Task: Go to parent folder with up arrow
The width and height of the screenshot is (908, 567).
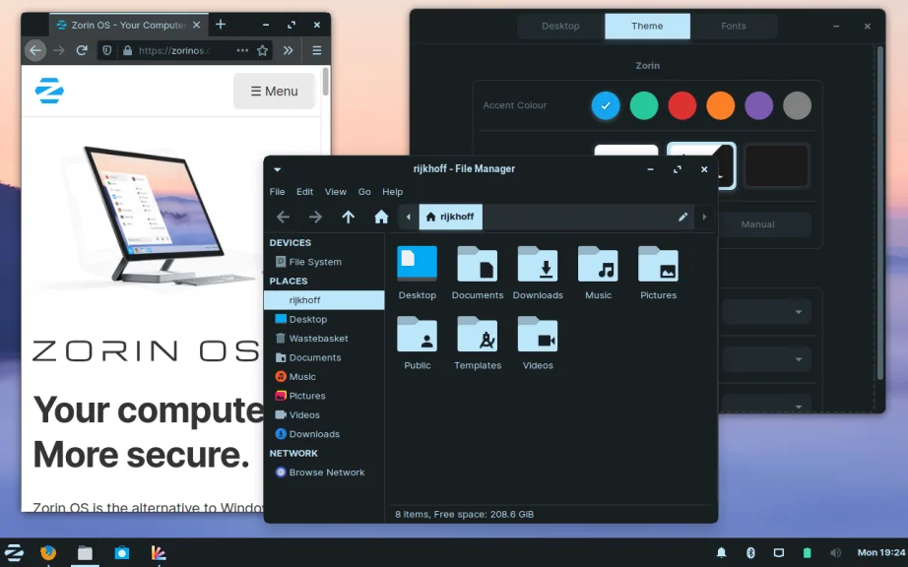Action: pyautogui.click(x=348, y=217)
